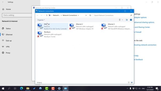Expand the Network Connections breadcrumb chevron
The height and width of the screenshot is (91, 161).
pos(78,15)
